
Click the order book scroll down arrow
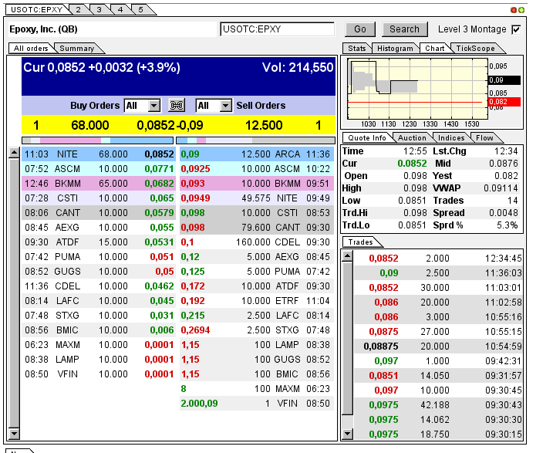pos(14,433)
